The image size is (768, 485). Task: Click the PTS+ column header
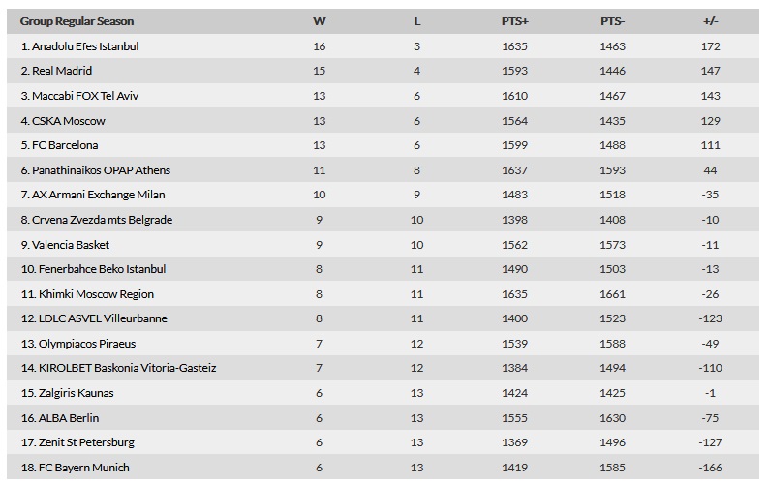515,21
